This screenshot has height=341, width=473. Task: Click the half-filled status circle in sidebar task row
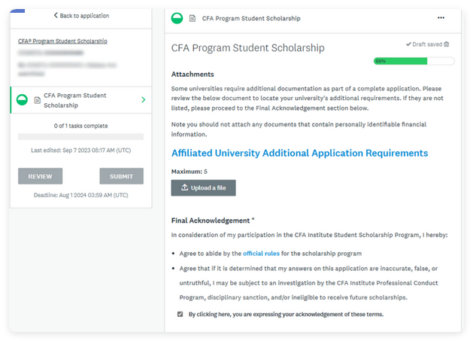click(22, 99)
